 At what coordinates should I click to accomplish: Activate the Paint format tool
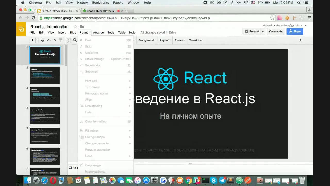click(61, 40)
